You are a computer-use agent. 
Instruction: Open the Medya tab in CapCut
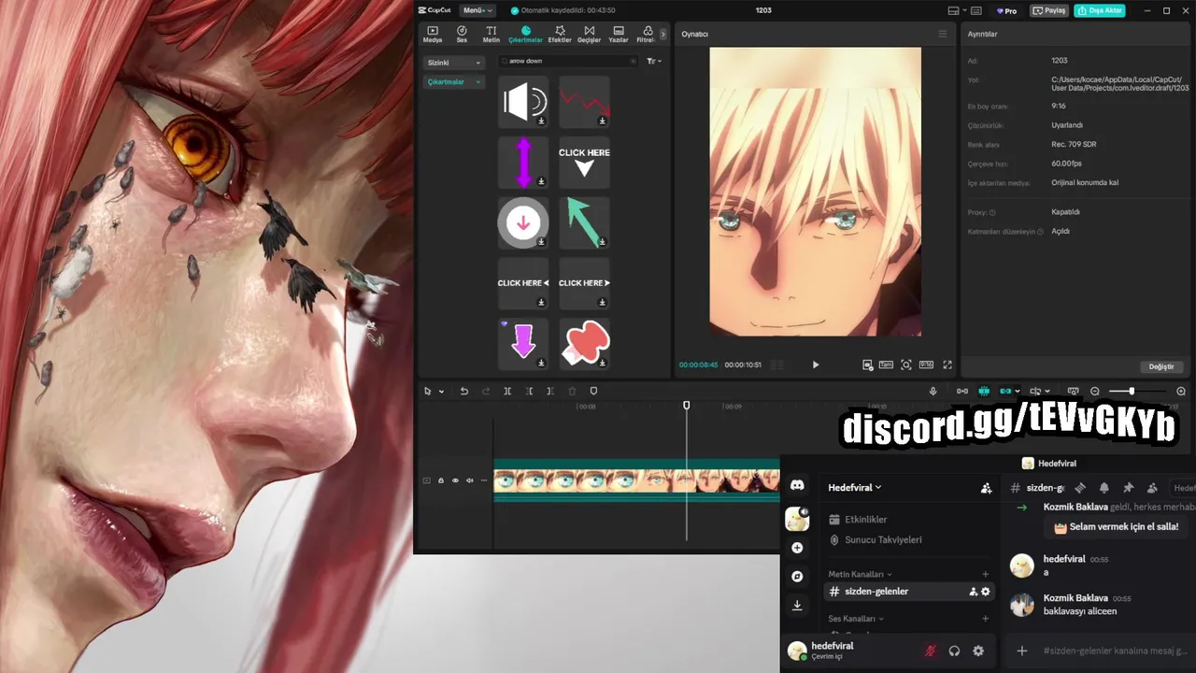click(x=433, y=35)
